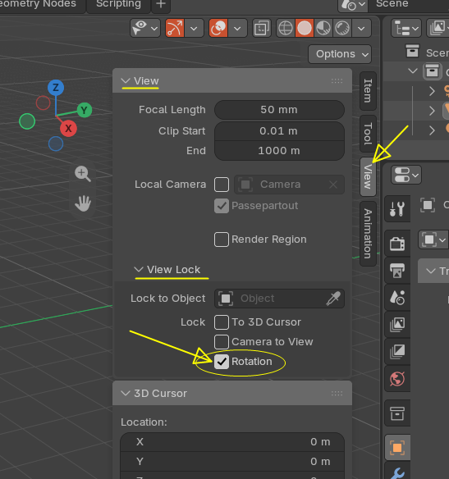Image resolution: width=449 pixels, height=479 pixels.
Task: Open the Properties editor type dropdown
Action: 406,175
